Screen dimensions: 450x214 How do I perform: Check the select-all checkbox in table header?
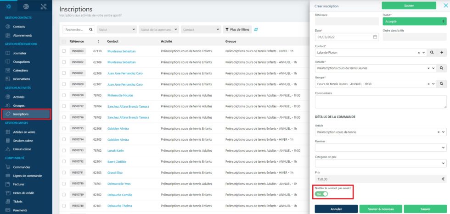64,41
